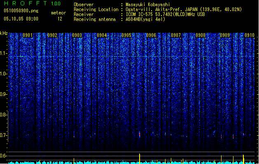Click the 0902 time marker
Image resolution: width=259 pixels, height=164 pixels.
coord(52,35)
